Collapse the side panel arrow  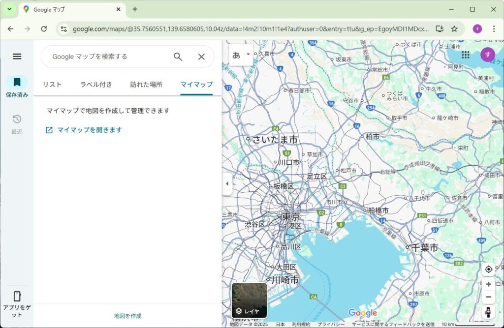pos(227,184)
